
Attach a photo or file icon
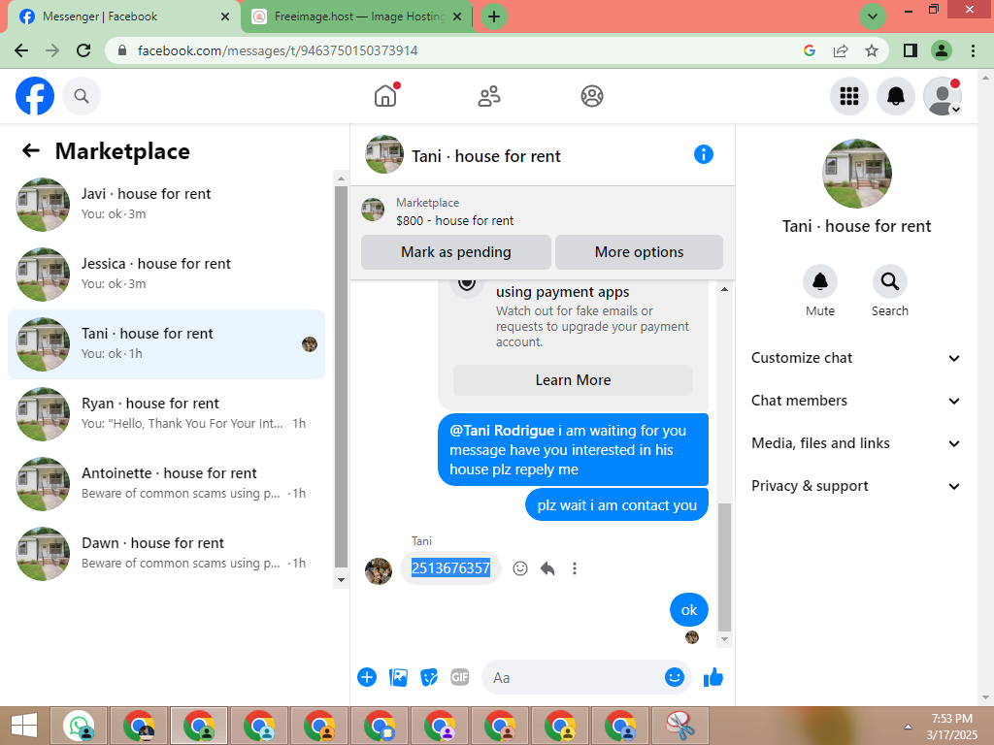pyautogui.click(x=398, y=677)
